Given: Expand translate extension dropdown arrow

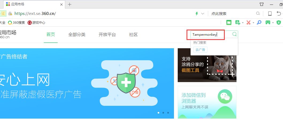Looking at the screenshot, I should tap(243, 23).
